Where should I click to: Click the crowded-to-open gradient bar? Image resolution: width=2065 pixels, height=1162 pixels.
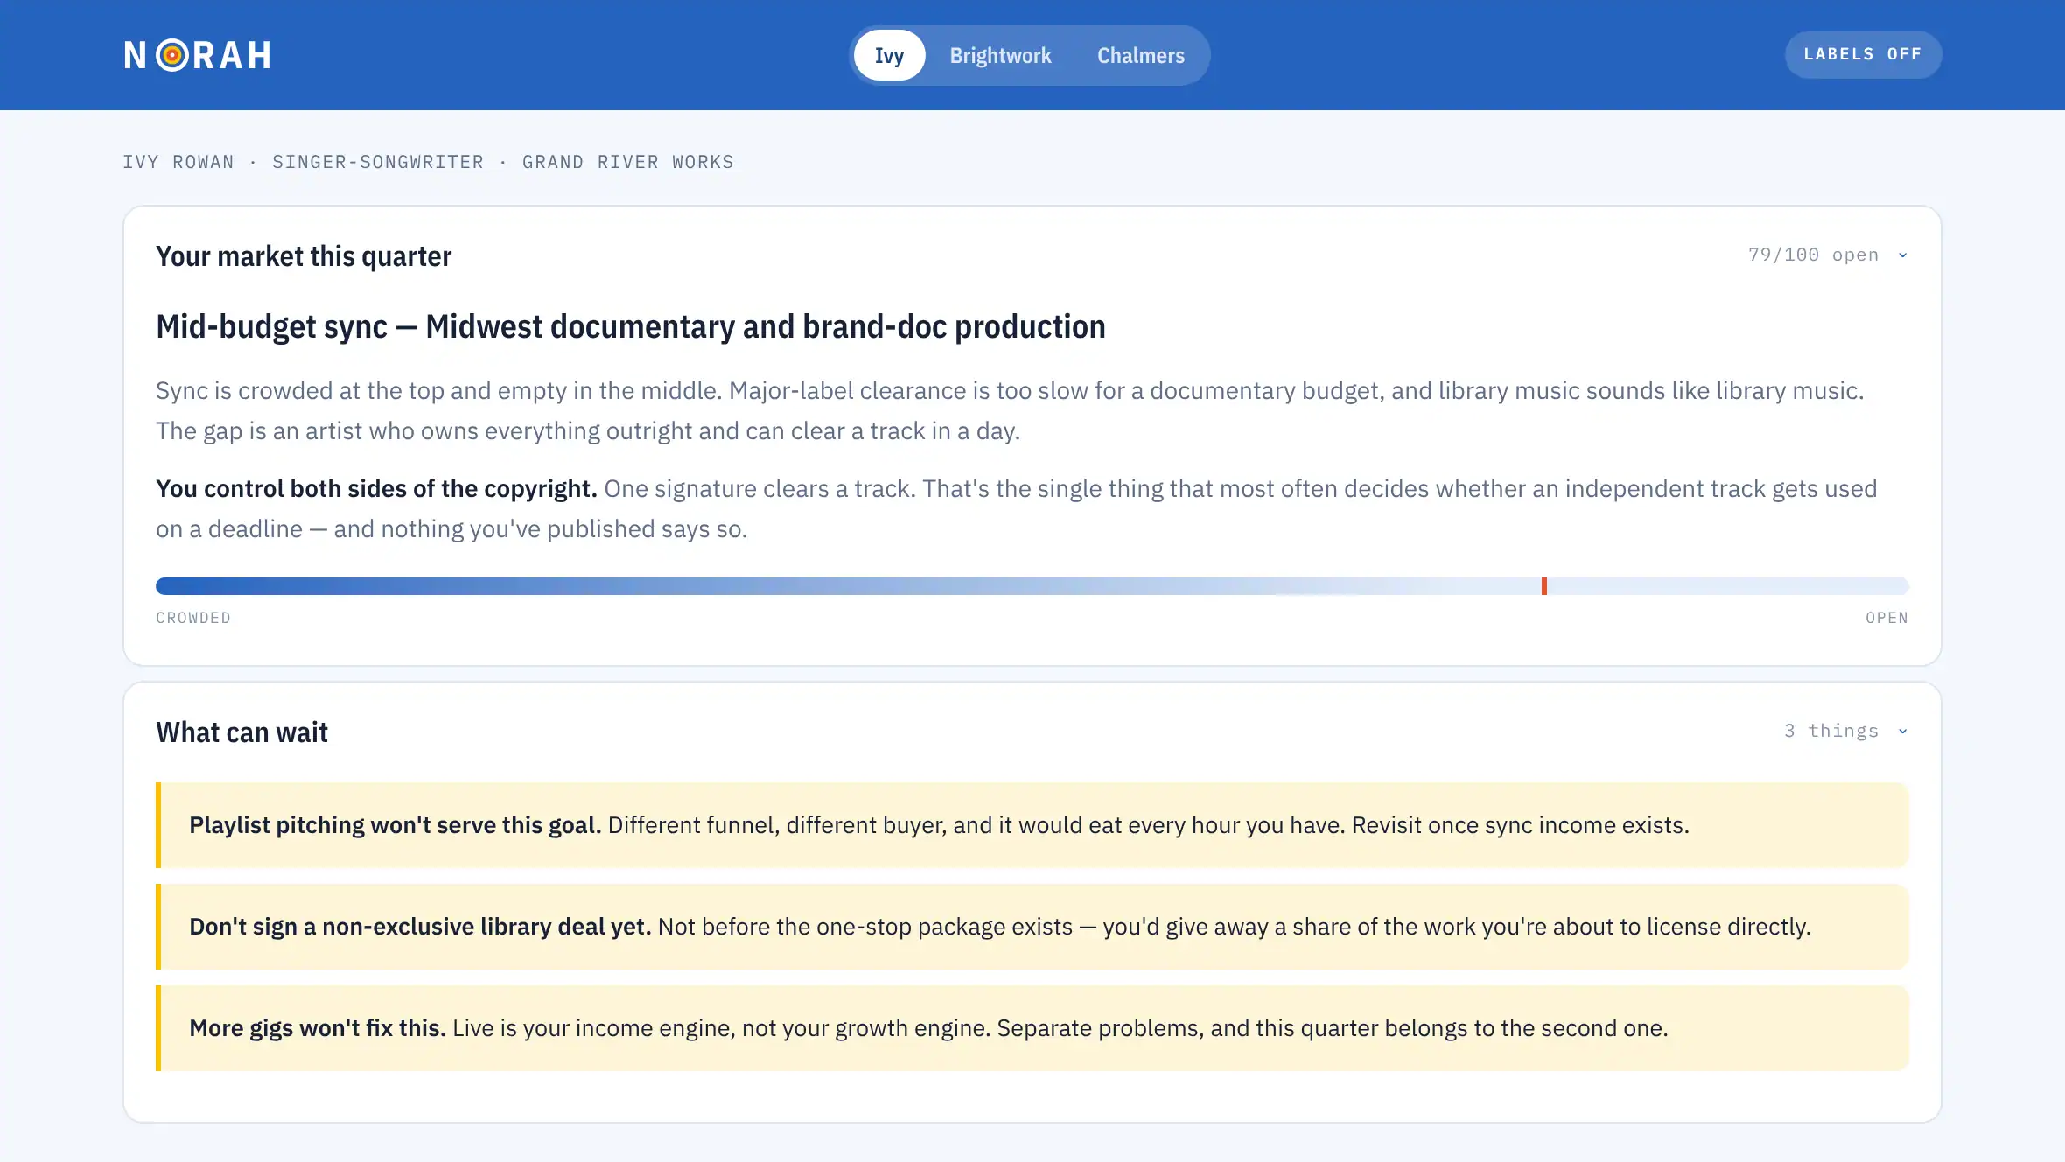(1032, 586)
